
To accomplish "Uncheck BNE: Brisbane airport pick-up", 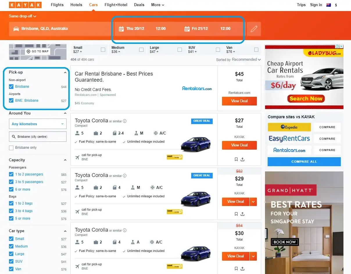I will [11, 101].
